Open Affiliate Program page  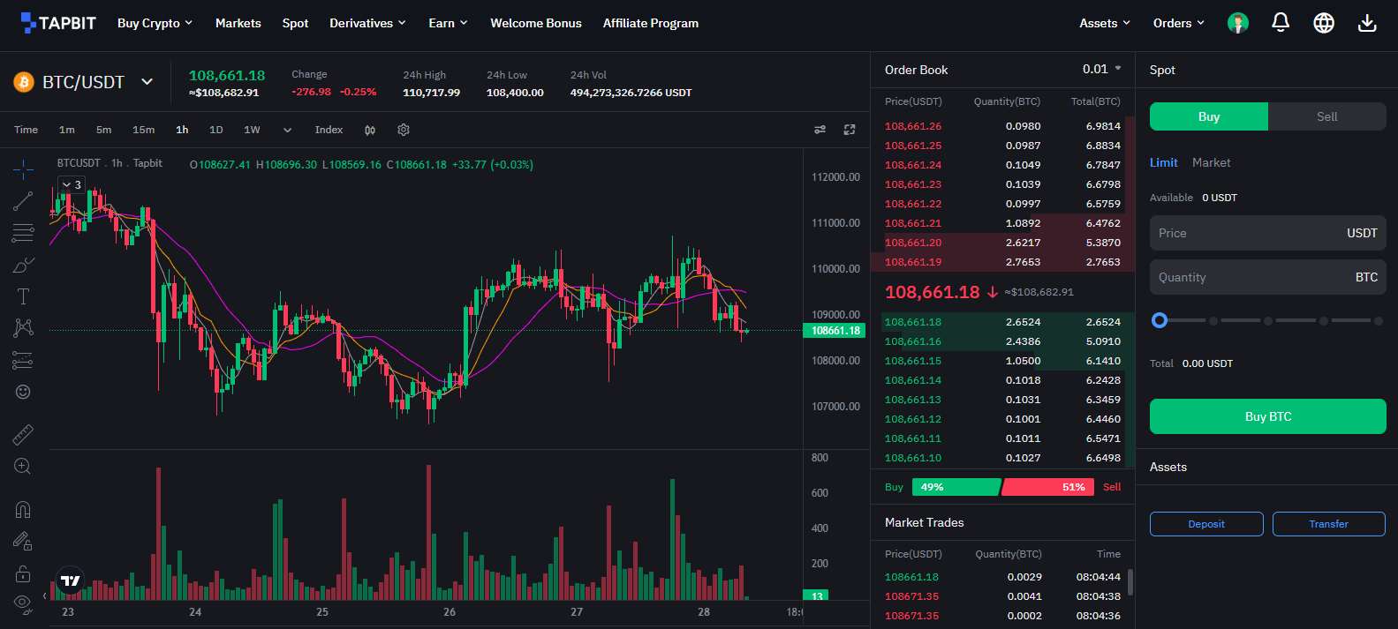[651, 23]
